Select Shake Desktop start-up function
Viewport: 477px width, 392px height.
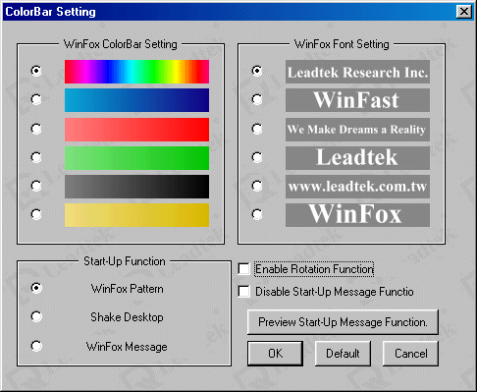pos(36,316)
